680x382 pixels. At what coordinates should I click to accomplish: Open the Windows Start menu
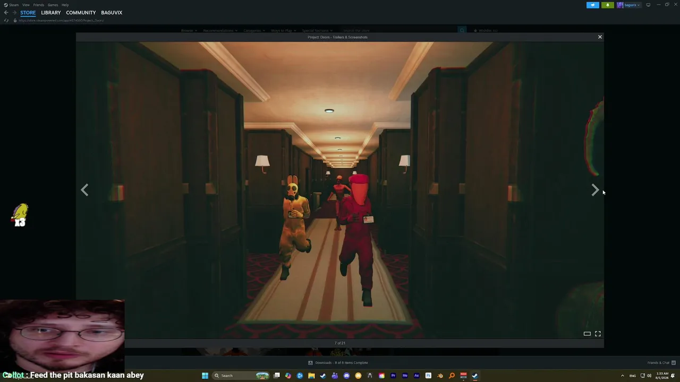click(205, 376)
